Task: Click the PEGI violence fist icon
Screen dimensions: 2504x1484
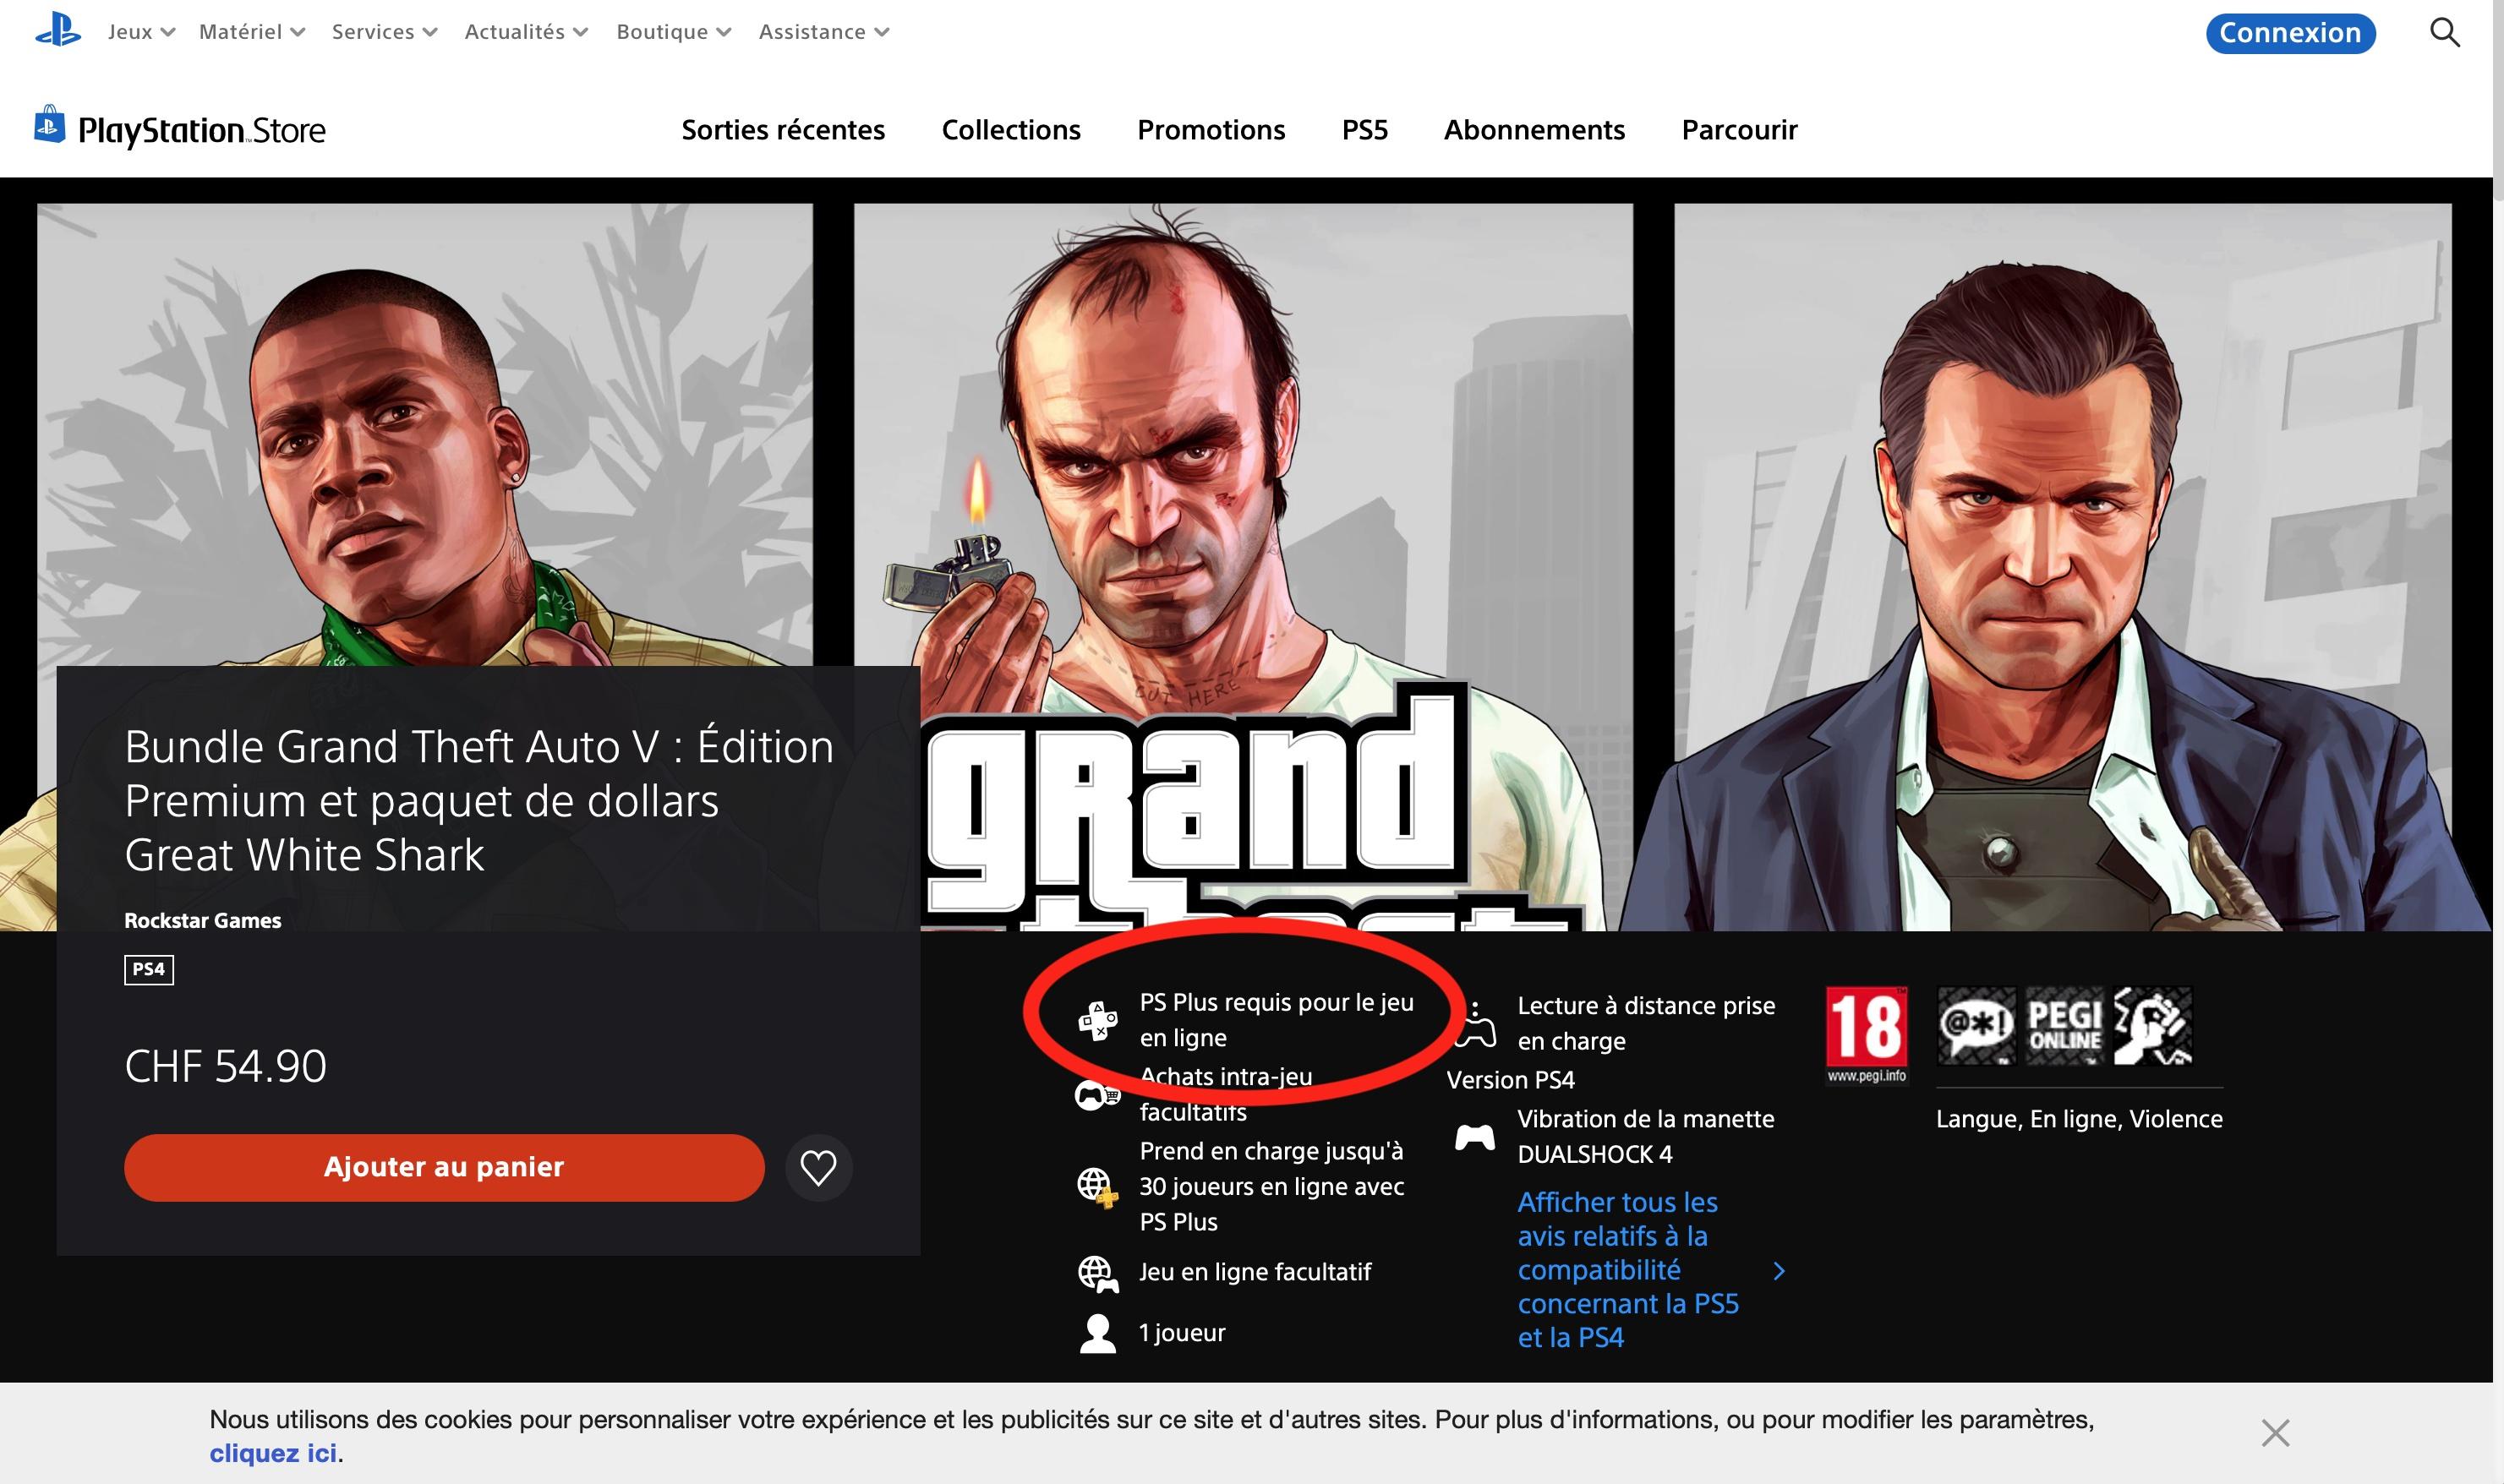Action: 2153,1026
